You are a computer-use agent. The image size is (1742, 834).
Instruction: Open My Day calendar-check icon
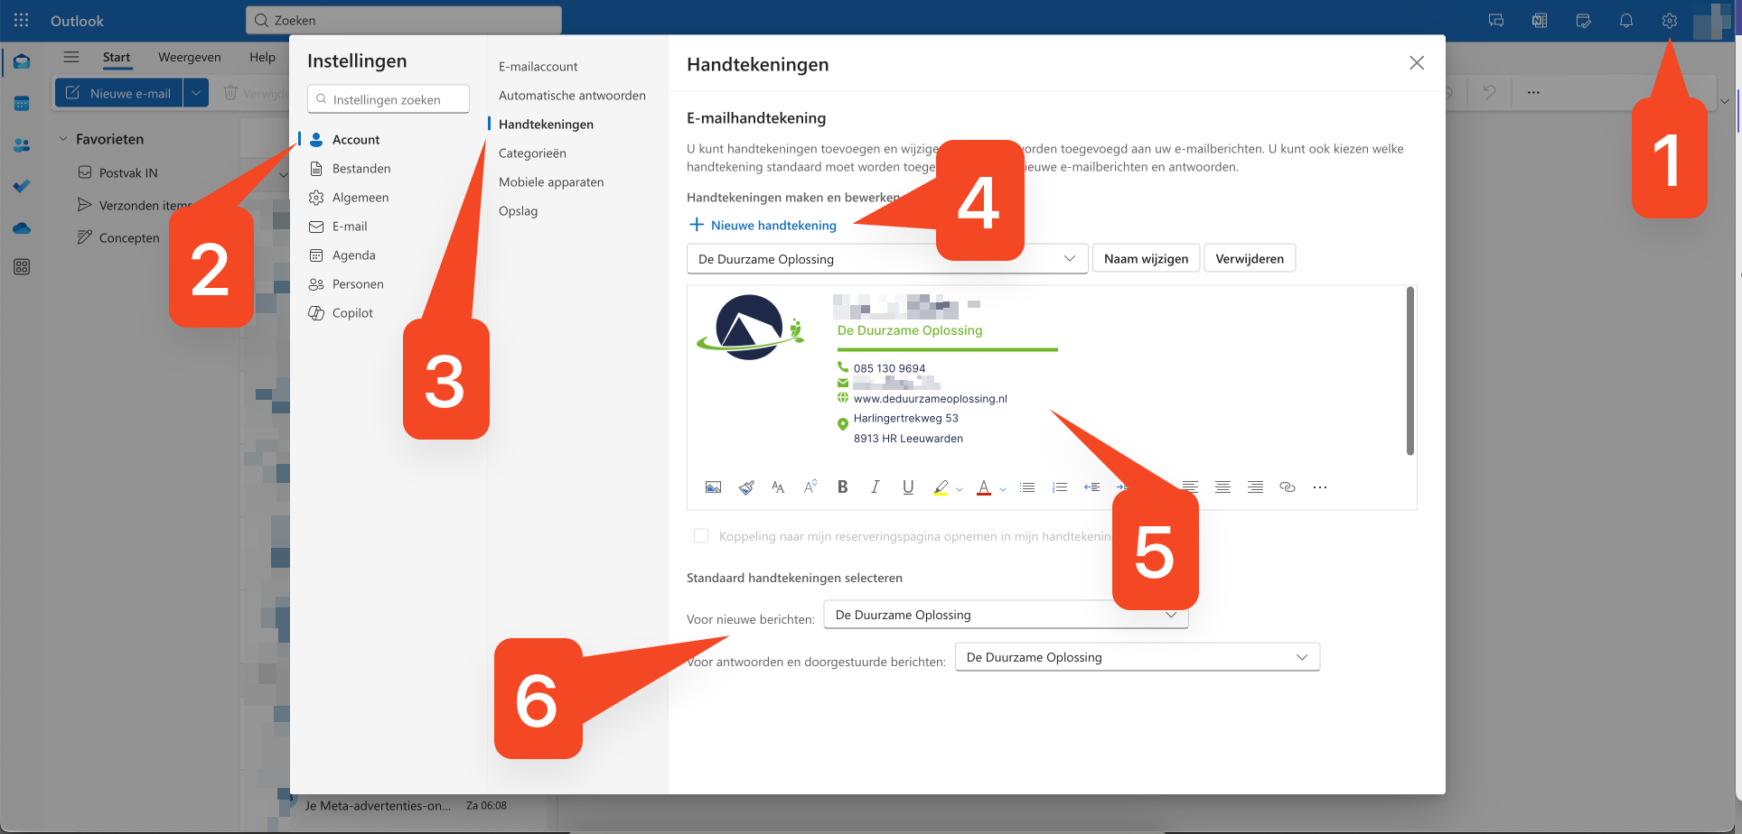tap(1583, 21)
